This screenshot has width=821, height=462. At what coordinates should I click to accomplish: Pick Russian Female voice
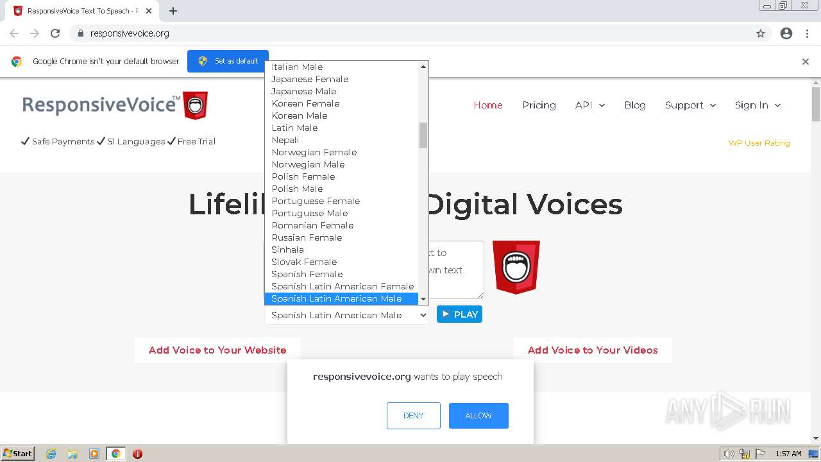pos(342,237)
